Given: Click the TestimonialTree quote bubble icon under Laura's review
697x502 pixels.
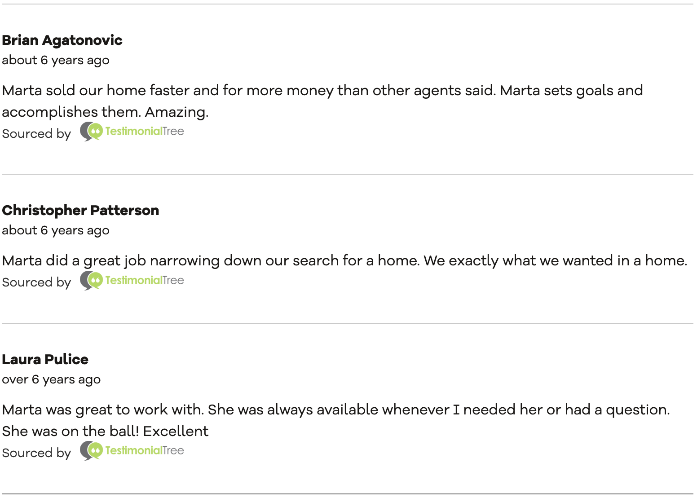Looking at the screenshot, I should coord(92,451).
